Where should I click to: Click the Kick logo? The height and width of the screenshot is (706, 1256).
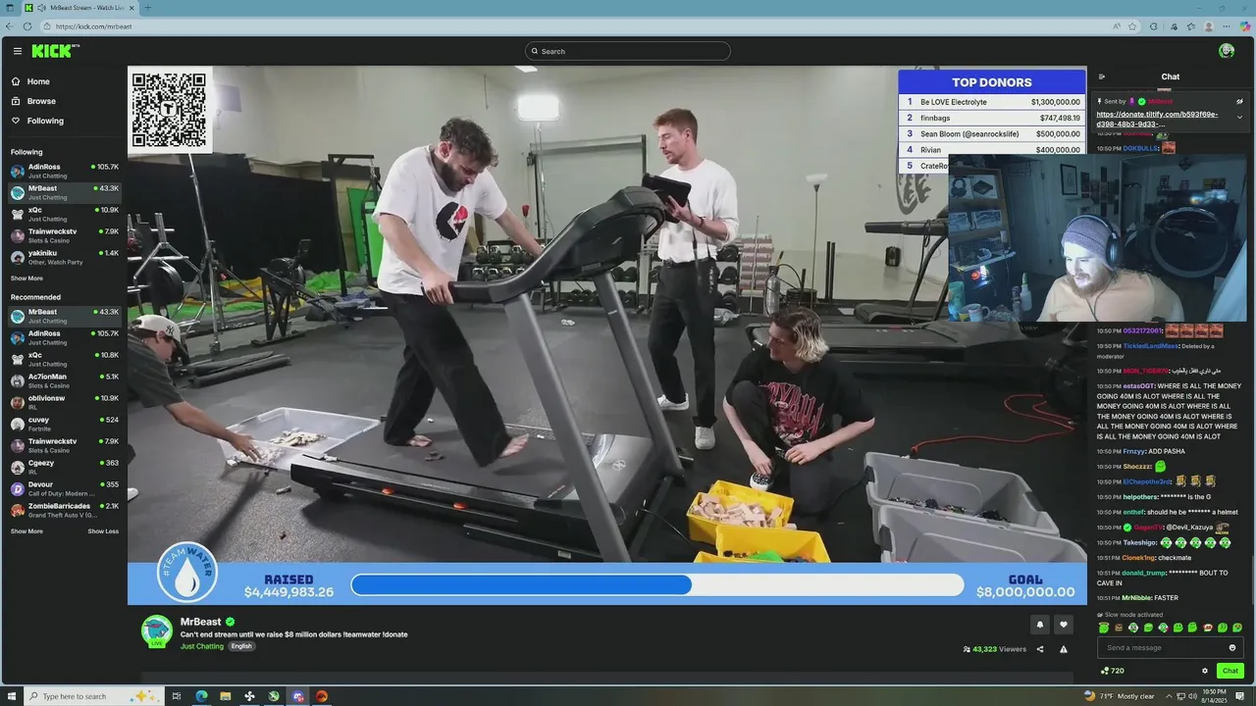pos(55,51)
